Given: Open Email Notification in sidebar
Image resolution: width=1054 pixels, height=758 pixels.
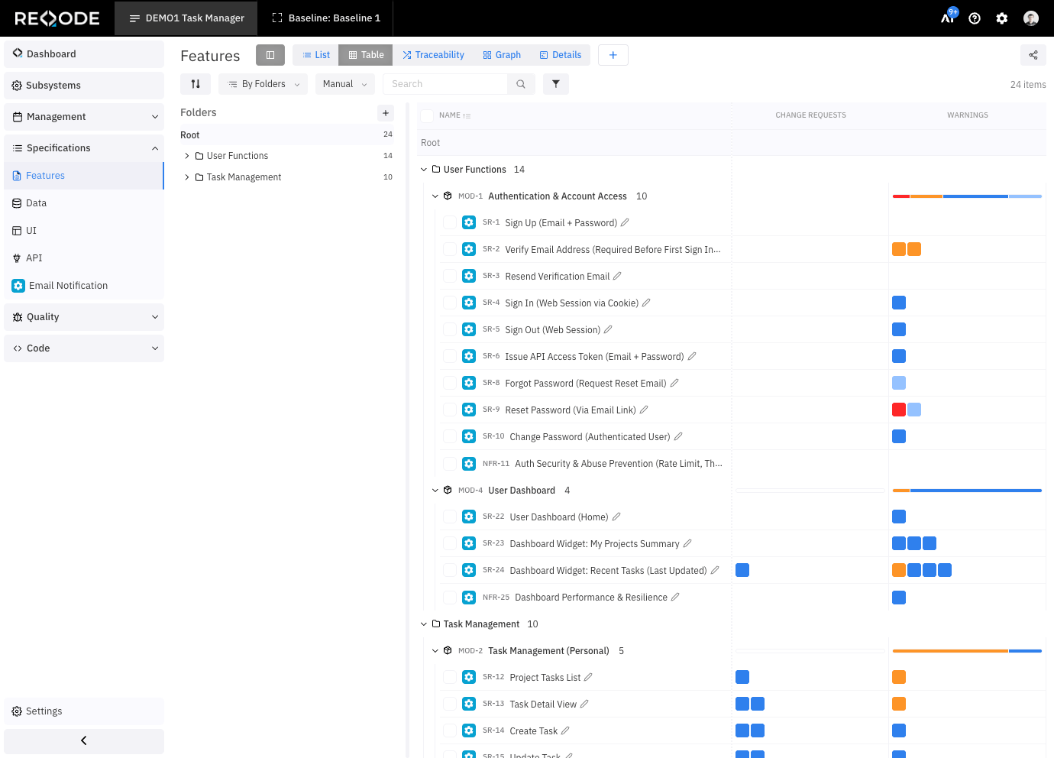Looking at the screenshot, I should tap(68, 286).
